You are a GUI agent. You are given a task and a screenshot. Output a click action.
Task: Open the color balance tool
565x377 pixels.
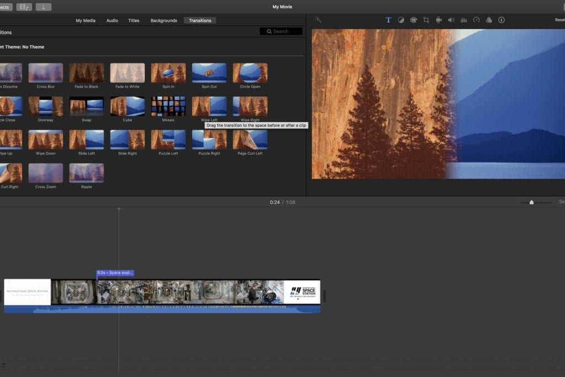tap(401, 20)
